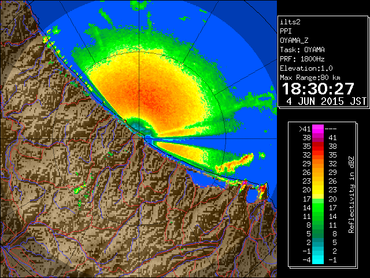Select the "Task: OYAMA" line
The width and height of the screenshot is (370, 278).
(302, 50)
